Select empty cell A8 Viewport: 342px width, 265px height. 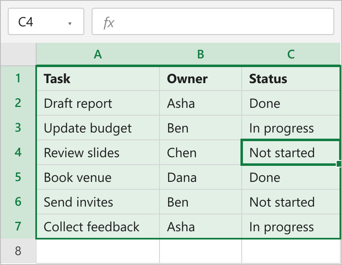[x=98, y=251]
